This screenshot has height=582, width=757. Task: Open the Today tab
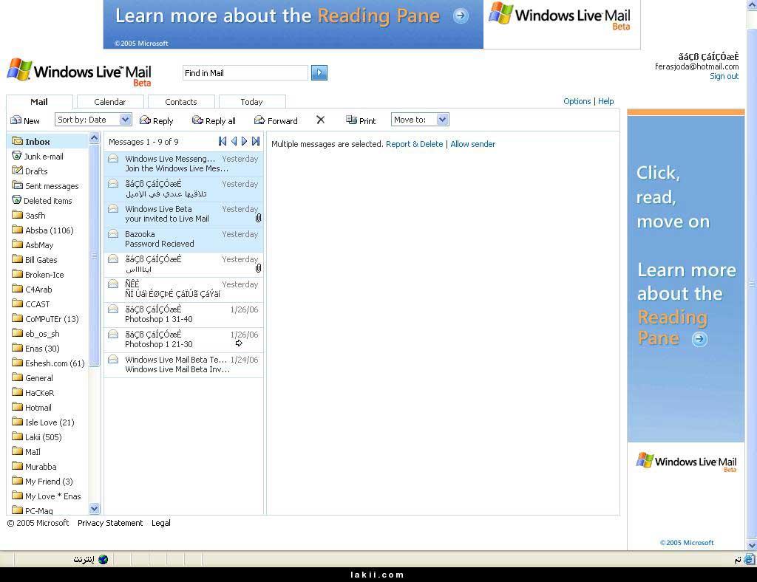252,102
